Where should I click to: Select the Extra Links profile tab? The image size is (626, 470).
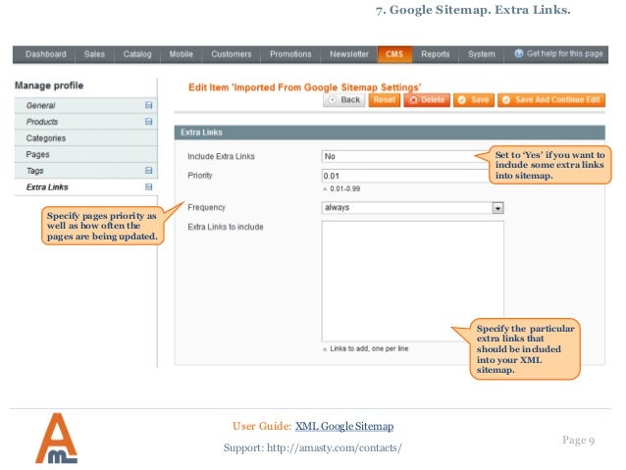click(85, 187)
